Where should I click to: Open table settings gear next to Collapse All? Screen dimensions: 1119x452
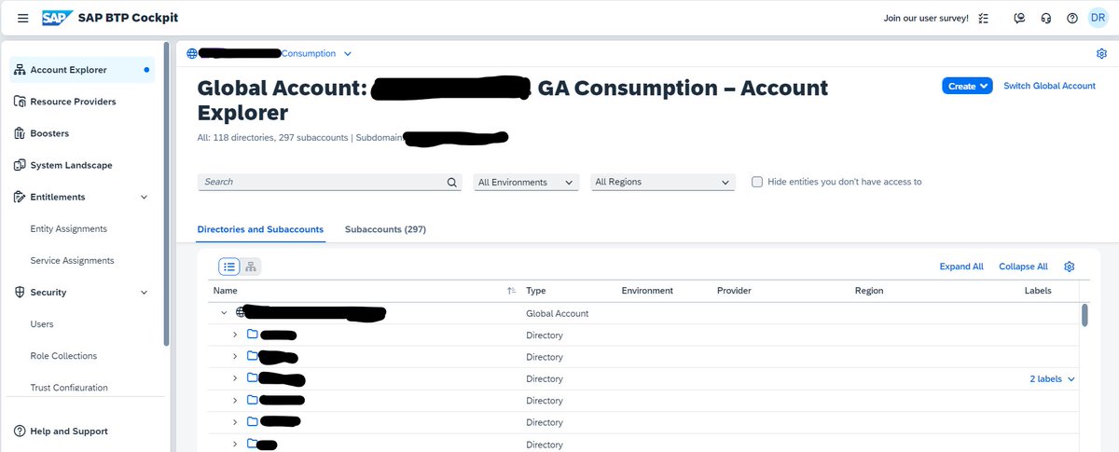click(x=1070, y=267)
